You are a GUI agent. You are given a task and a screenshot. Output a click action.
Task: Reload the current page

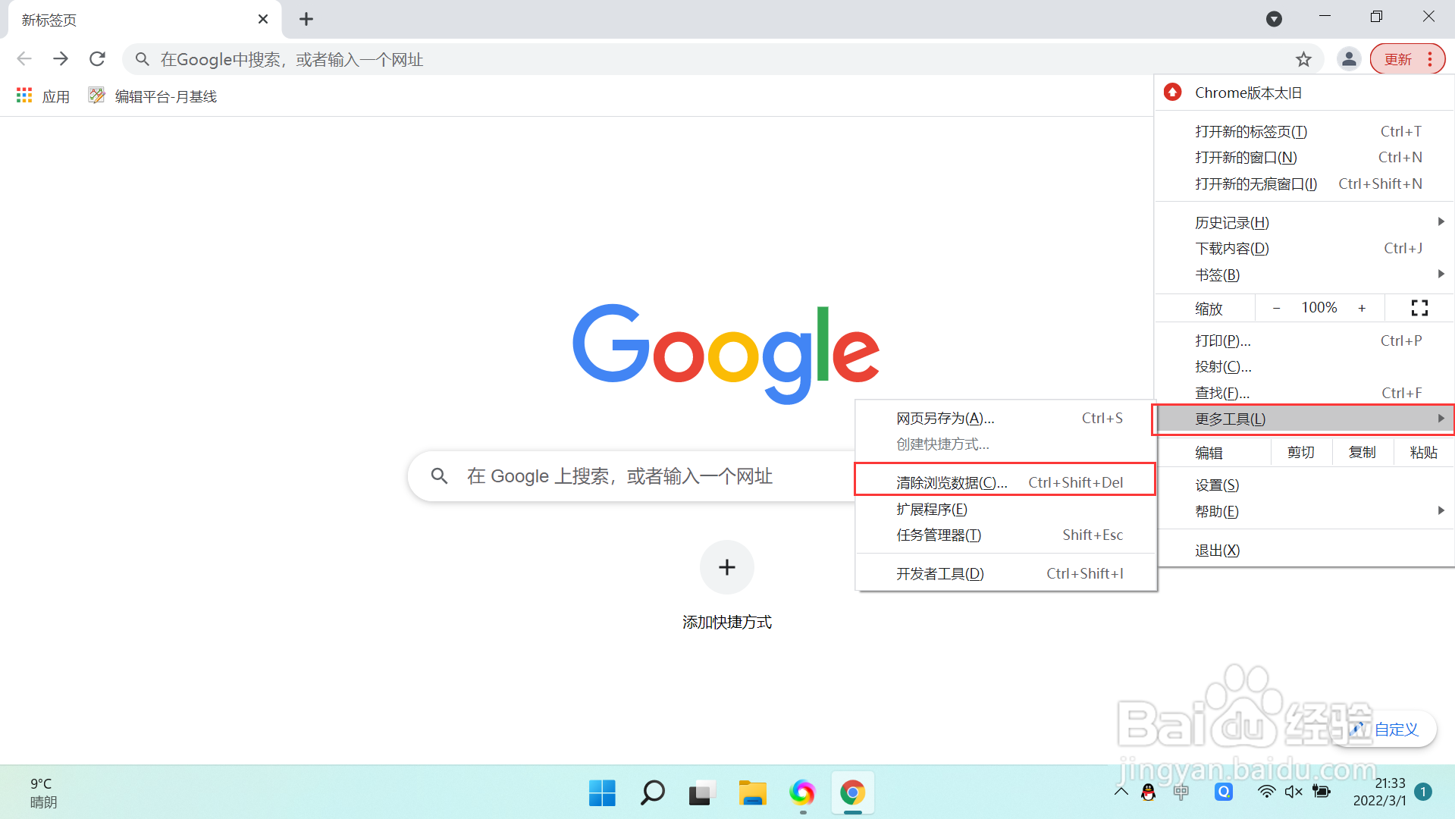click(97, 59)
